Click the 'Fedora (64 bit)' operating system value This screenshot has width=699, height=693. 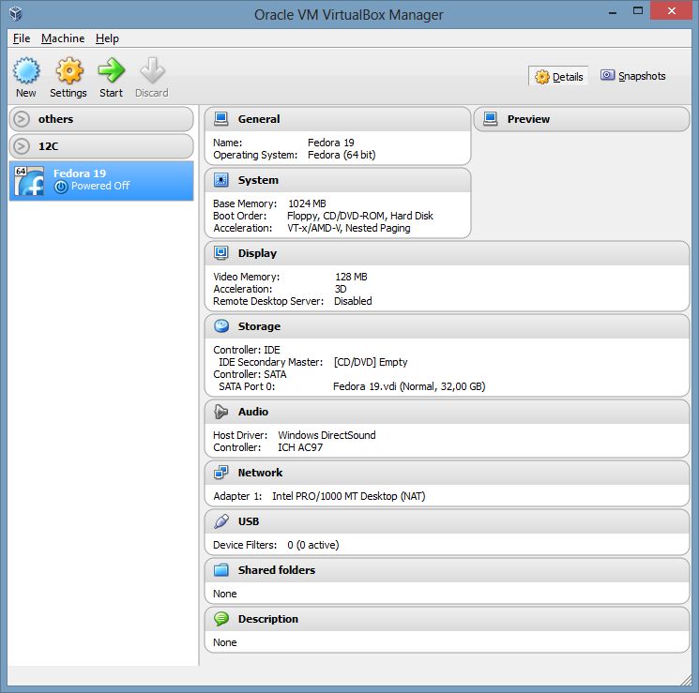[x=342, y=155]
